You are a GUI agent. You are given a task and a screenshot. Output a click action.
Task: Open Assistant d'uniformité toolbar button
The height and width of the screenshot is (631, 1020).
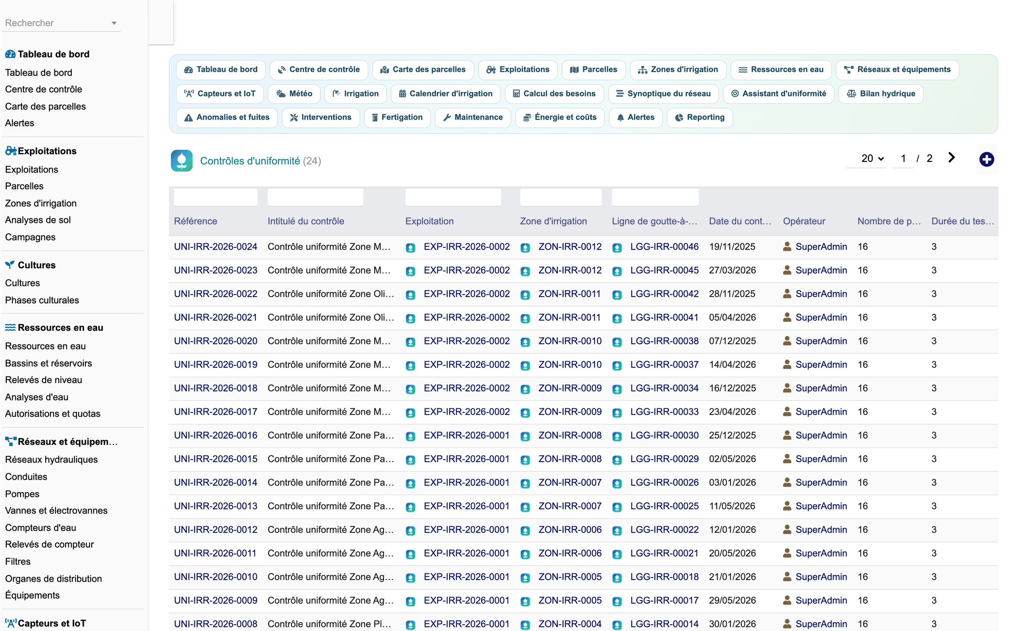[778, 94]
